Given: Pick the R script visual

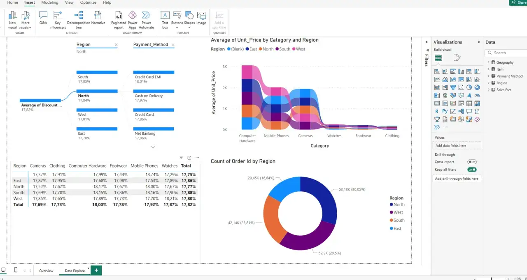Looking at the screenshot, I should point(437,111).
